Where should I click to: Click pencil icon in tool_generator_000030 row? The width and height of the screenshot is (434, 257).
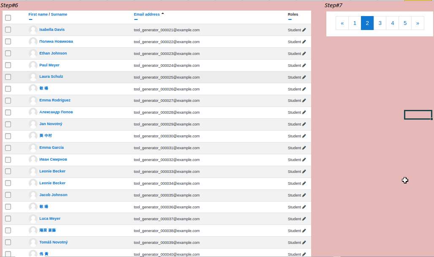(304, 136)
